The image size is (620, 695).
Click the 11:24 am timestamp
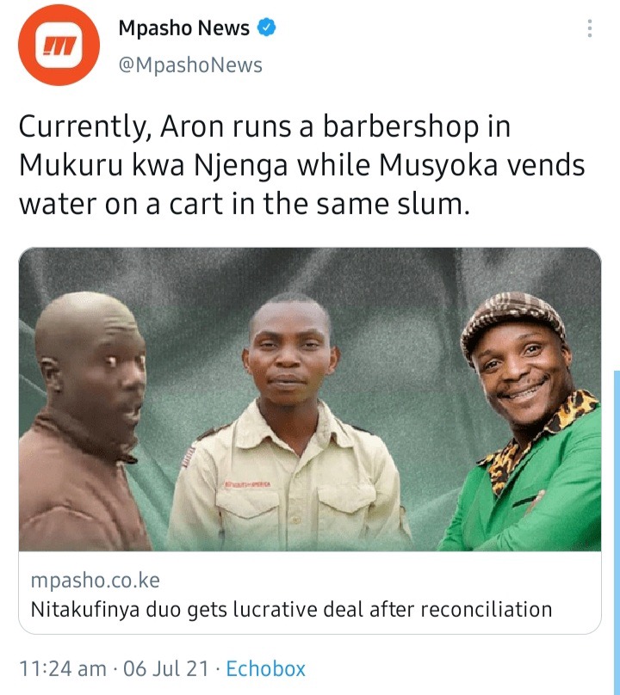[x=63, y=669]
